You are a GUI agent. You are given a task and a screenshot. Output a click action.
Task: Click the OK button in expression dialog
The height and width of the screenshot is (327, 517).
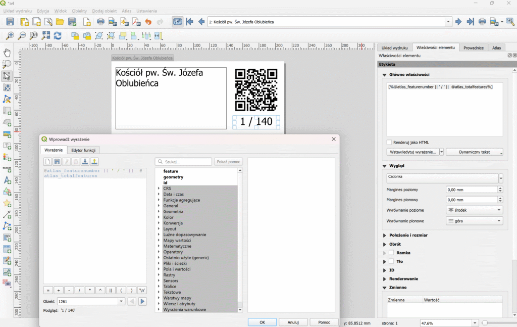point(262,322)
